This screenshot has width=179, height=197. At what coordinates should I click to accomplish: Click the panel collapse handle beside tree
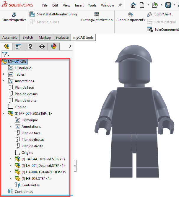75,166
